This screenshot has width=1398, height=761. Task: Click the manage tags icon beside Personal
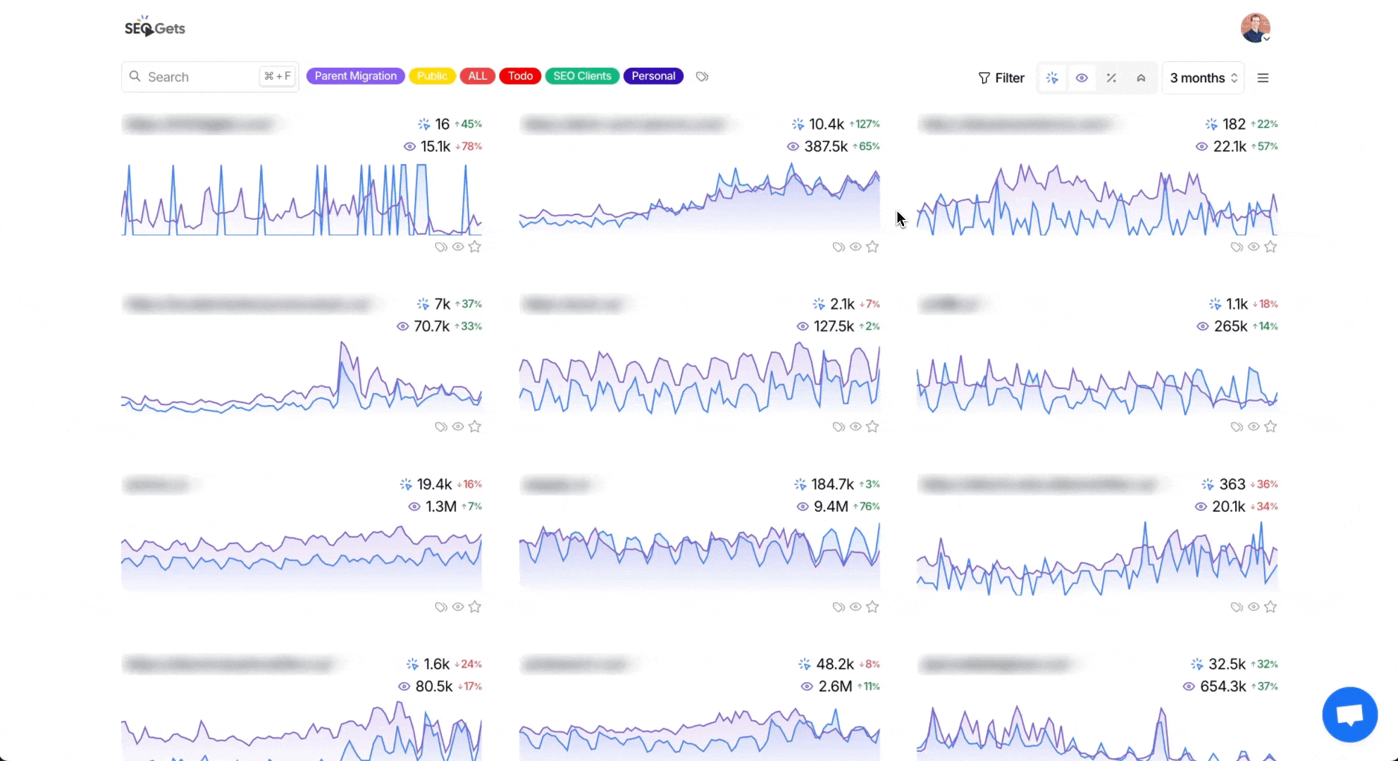click(x=702, y=76)
